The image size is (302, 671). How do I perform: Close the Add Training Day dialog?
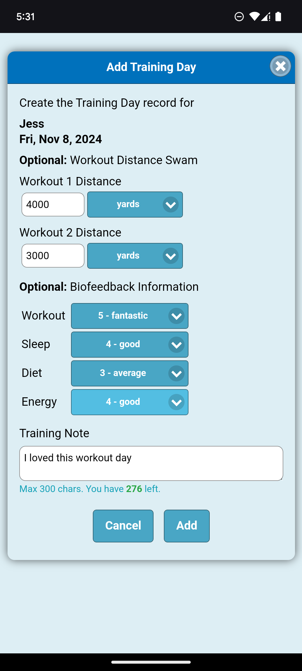pos(280,66)
